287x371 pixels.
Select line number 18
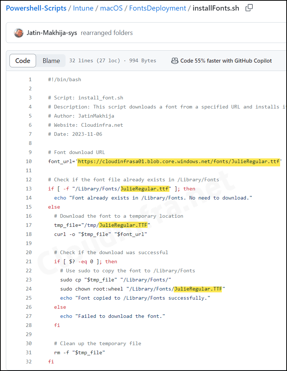[x=29, y=234]
